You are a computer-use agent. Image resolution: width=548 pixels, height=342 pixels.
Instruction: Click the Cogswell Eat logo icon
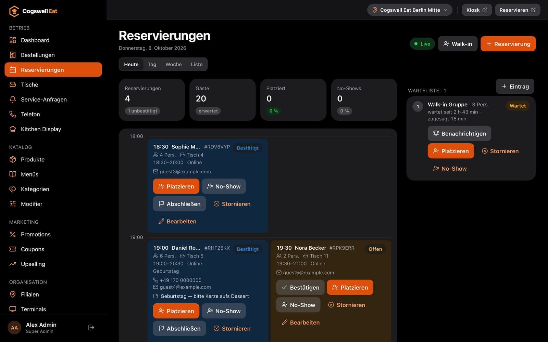pyautogui.click(x=14, y=11)
